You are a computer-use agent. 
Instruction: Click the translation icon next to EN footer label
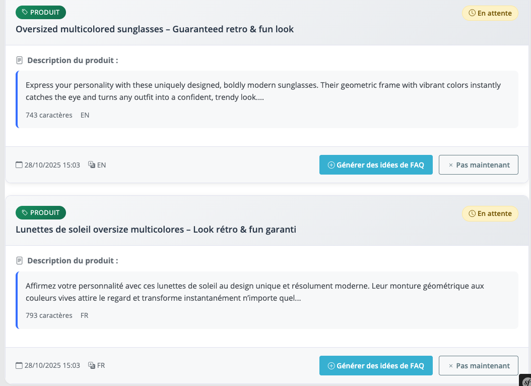92,165
